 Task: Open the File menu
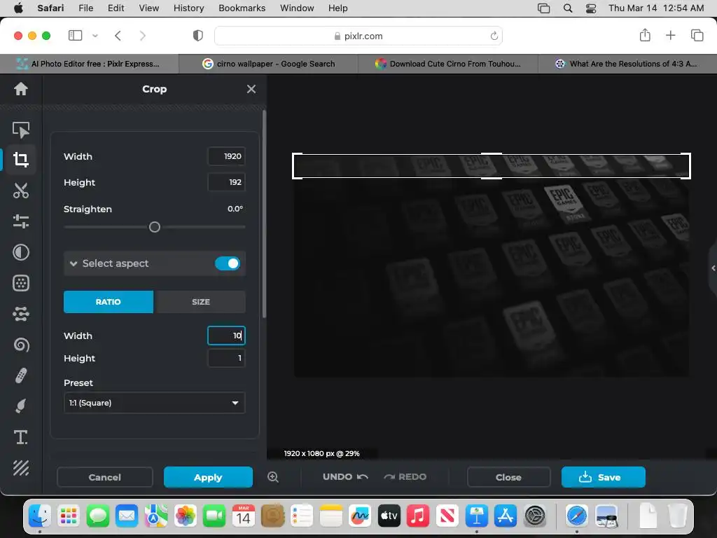point(85,8)
